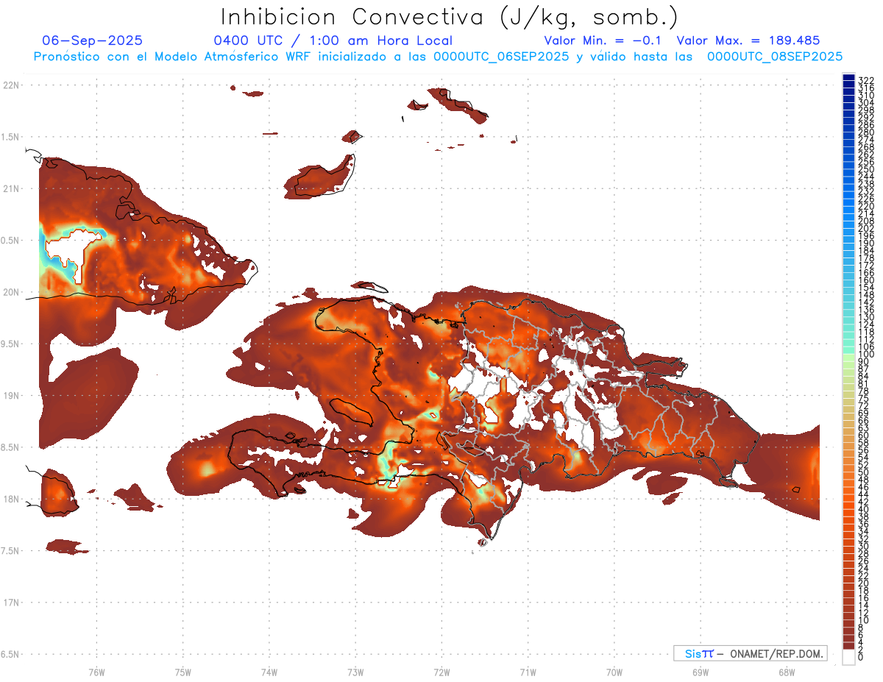Click the orange 40 level on colorbar
This screenshot has width=883, height=682.
(848, 509)
